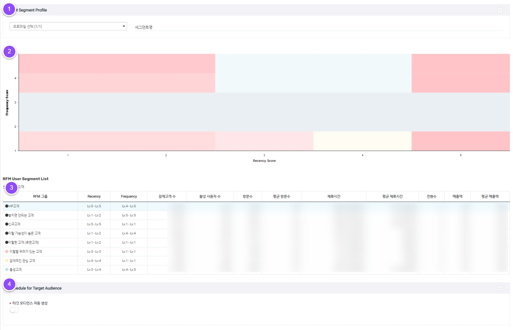The height and width of the screenshot is (330, 513).
Task: Sort by the Recency column header
Action: click(94, 196)
